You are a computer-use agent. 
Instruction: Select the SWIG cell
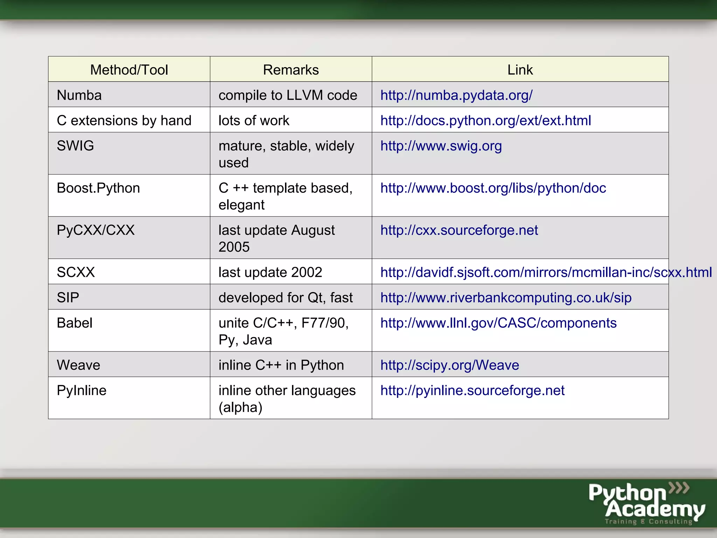[129, 153]
